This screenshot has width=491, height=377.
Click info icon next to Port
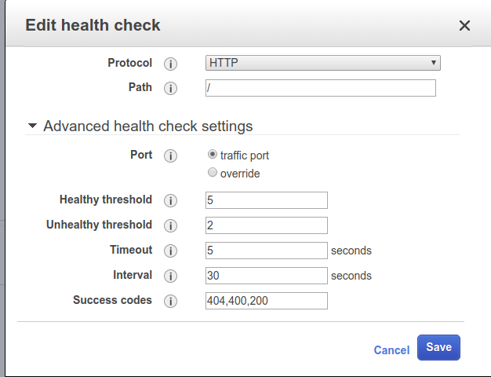tap(170, 156)
